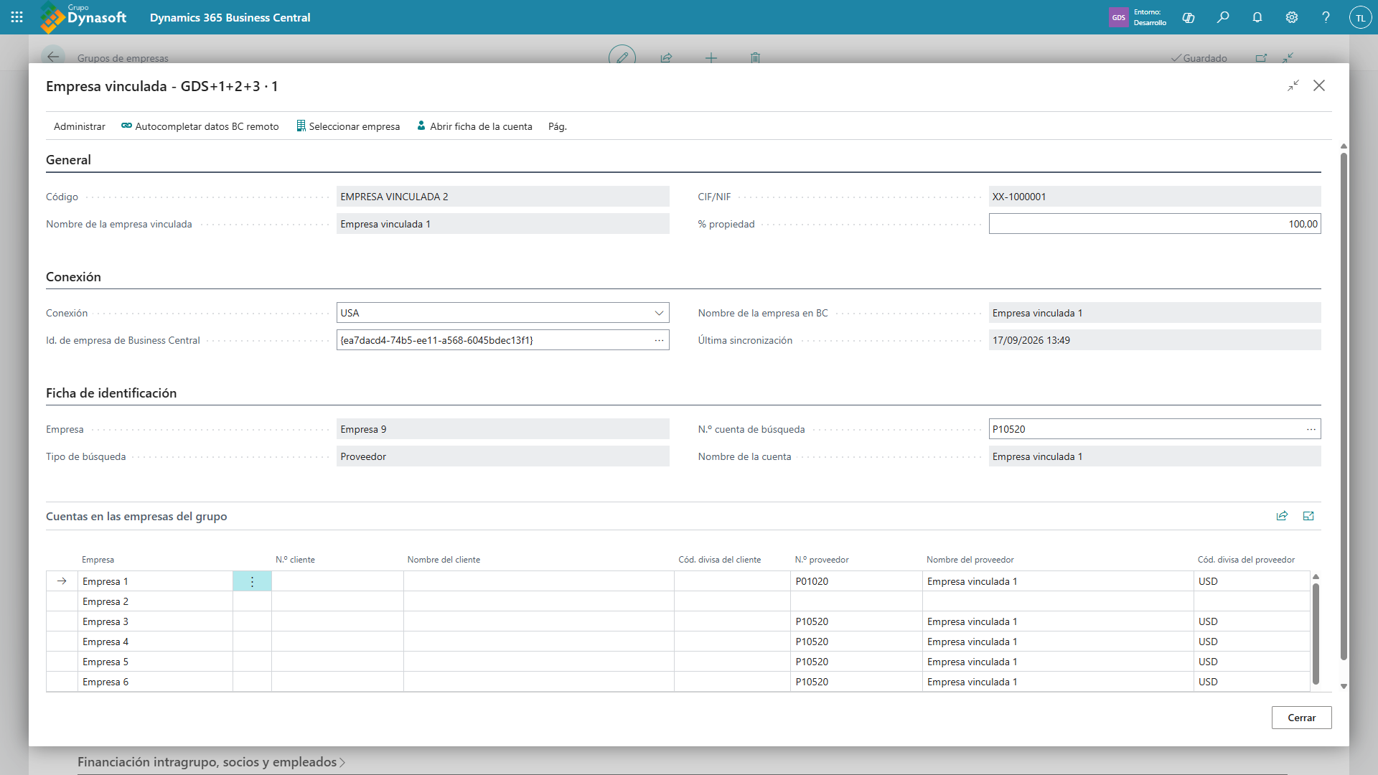Expand the Cuentas subpage to full view
1378x775 pixels.
[1308, 516]
